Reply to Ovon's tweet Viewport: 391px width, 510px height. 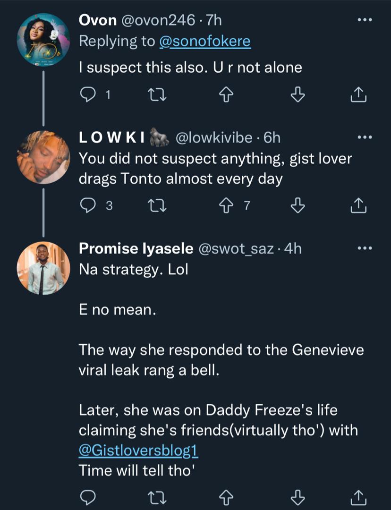[88, 95]
